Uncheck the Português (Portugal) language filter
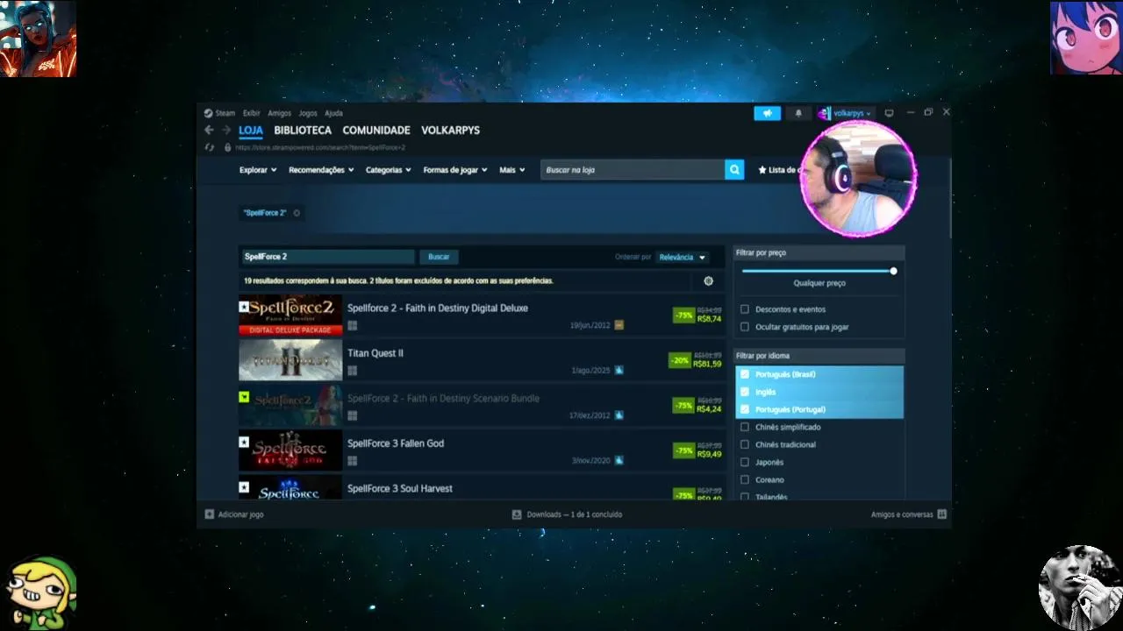1123x631 pixels. point(745,409)
